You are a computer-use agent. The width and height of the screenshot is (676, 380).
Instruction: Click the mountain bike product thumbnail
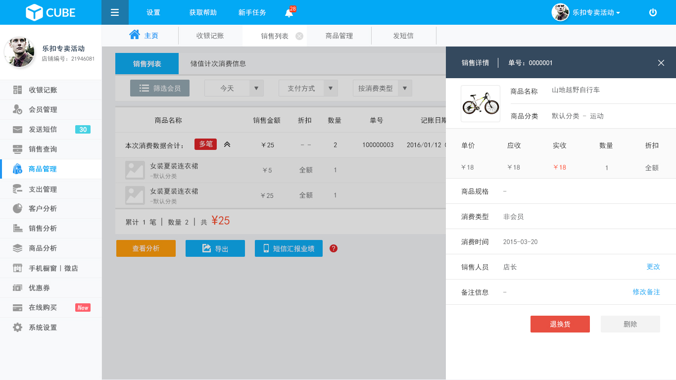click(x=480, y=103)
